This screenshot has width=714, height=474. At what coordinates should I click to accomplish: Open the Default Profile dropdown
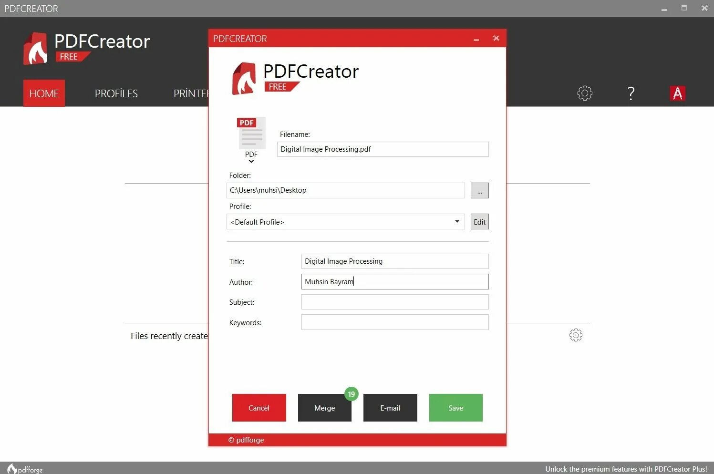click(x=346, y=222)
